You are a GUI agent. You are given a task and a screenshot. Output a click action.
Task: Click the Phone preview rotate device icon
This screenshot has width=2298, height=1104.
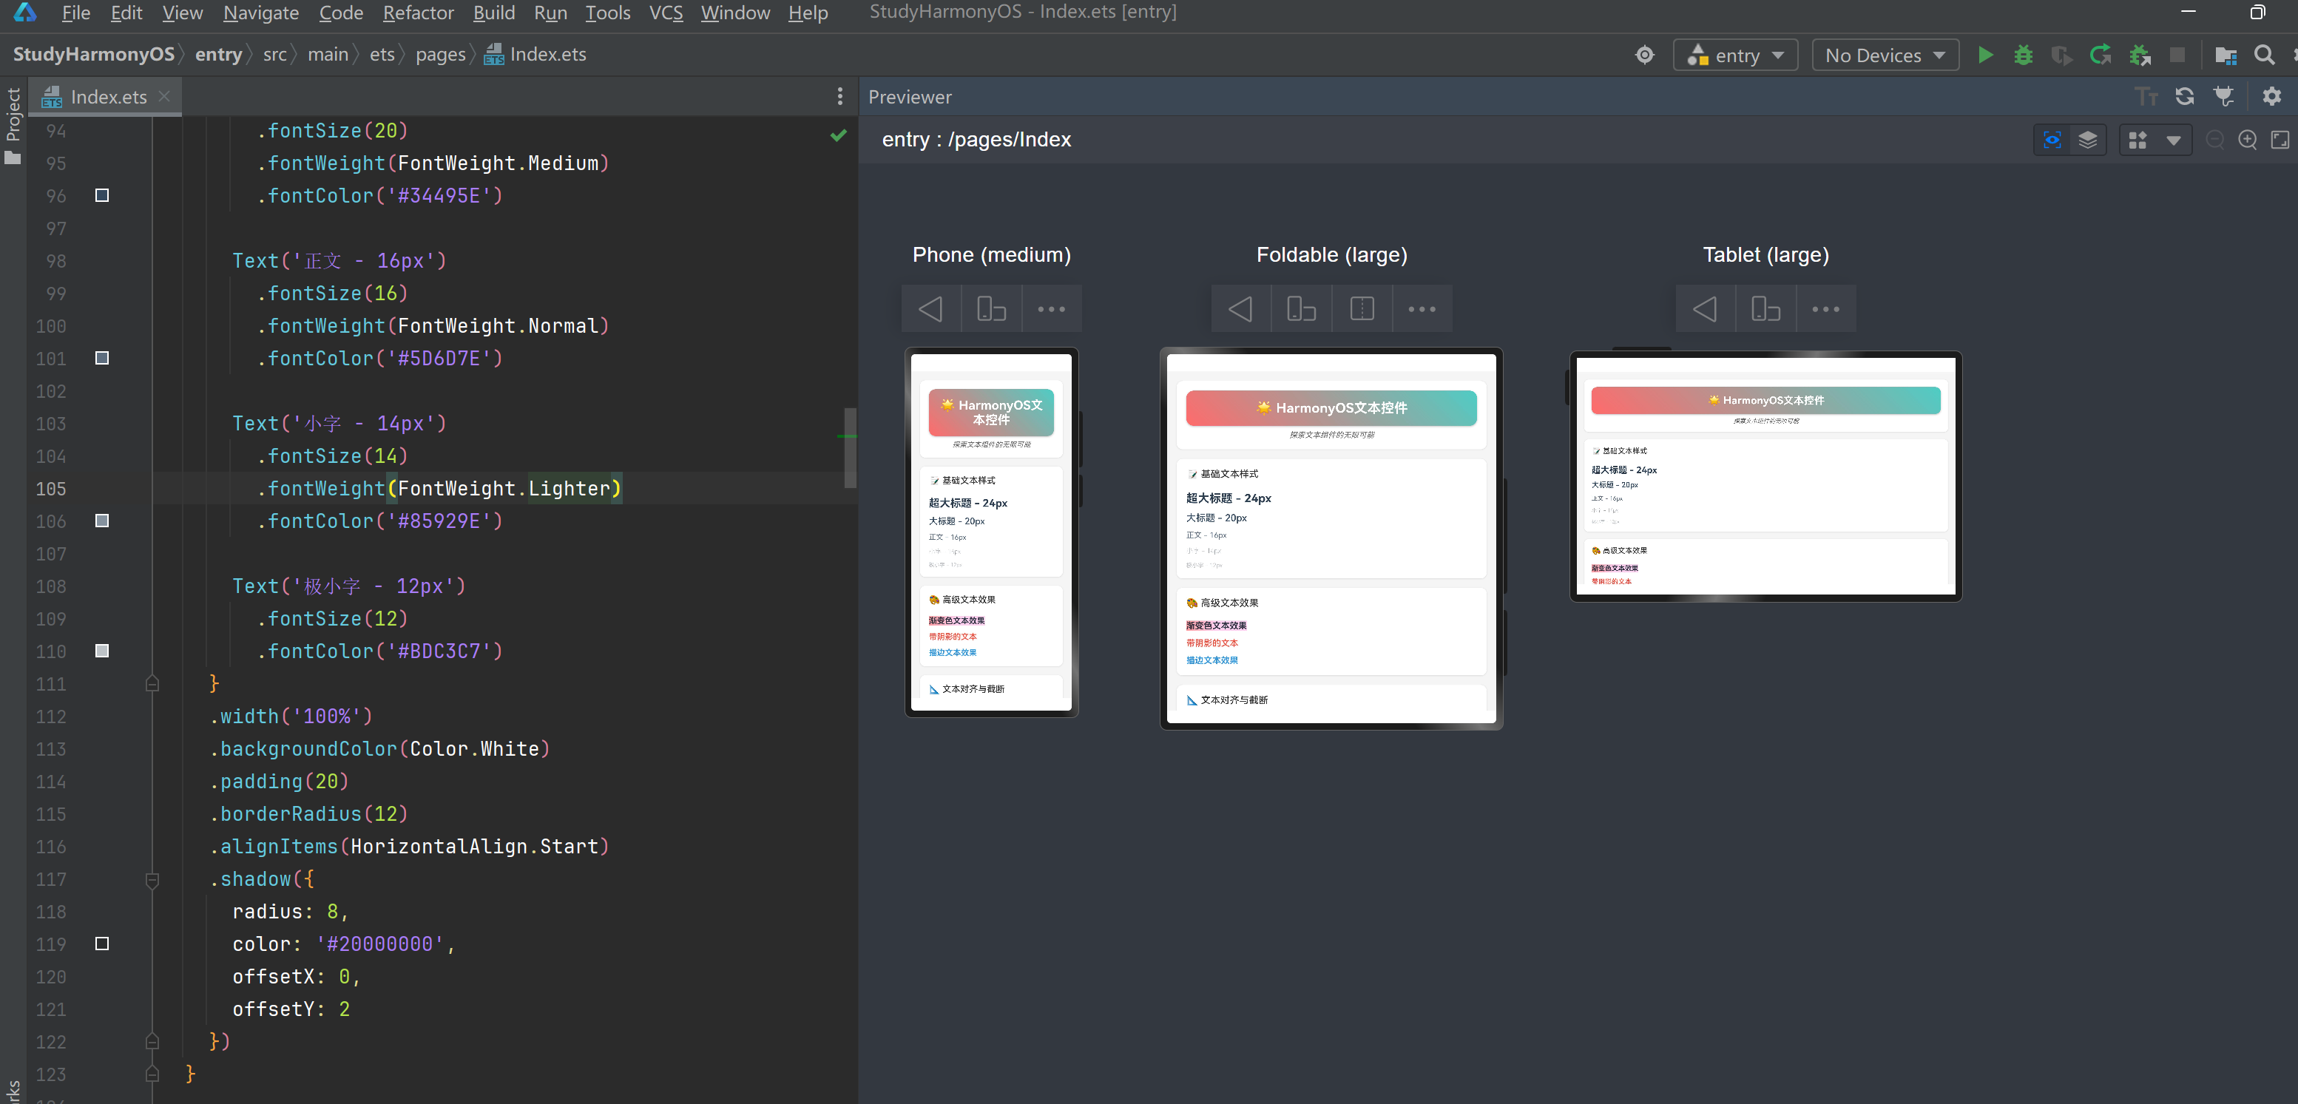tap(991, 308)
